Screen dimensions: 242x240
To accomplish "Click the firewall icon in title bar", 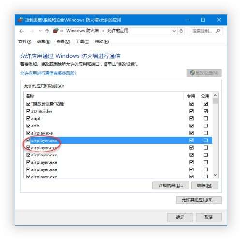I will 20,20.
